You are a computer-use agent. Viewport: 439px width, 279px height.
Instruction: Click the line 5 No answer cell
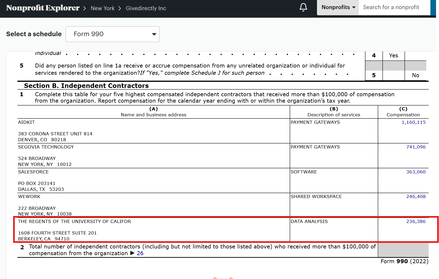[x=415, y=75]
